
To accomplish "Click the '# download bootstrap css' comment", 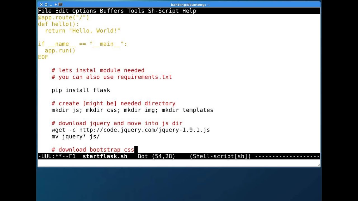I will point(93,150).
